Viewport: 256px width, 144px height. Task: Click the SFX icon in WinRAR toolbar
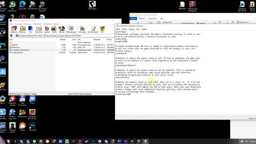[x=102, y=29]
